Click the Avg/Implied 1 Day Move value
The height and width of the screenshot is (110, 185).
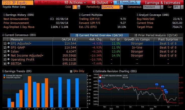pyautogui.click(x=59, y=27)
